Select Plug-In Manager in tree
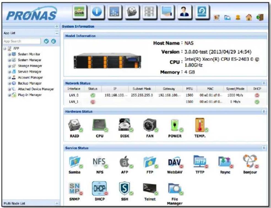The width and height of the screenshot is (271, 208). (x=30, y=95)
